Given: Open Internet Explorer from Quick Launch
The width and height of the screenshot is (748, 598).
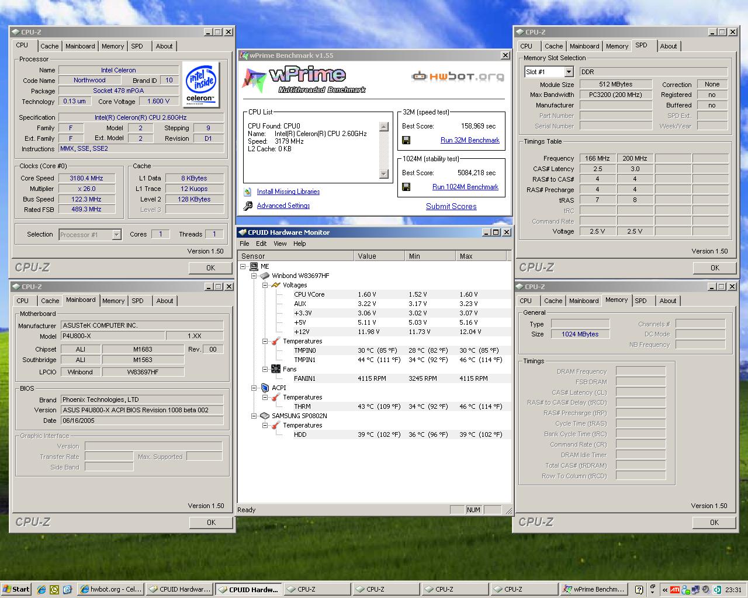Looking at the screenshot, I should 41,589.
